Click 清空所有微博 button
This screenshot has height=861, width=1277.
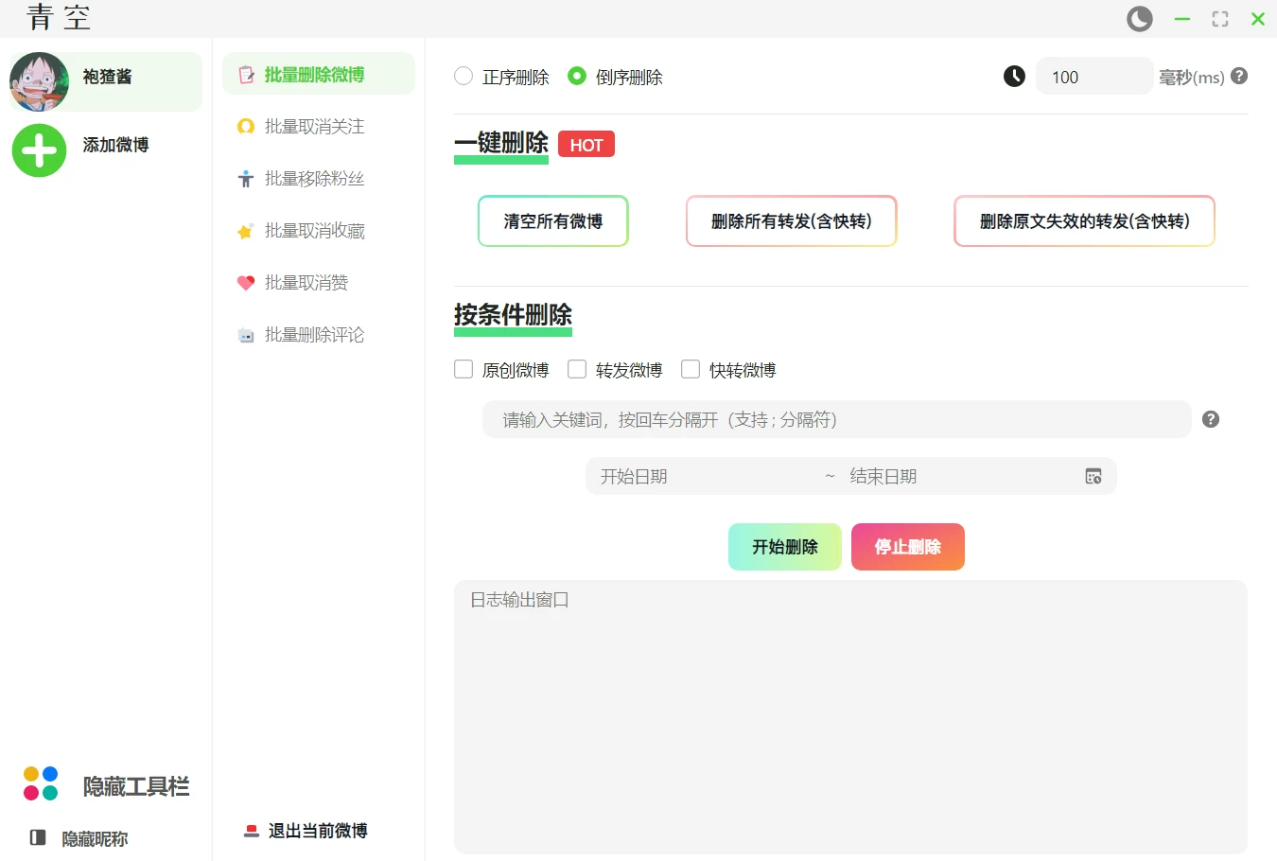click(553, 220)
